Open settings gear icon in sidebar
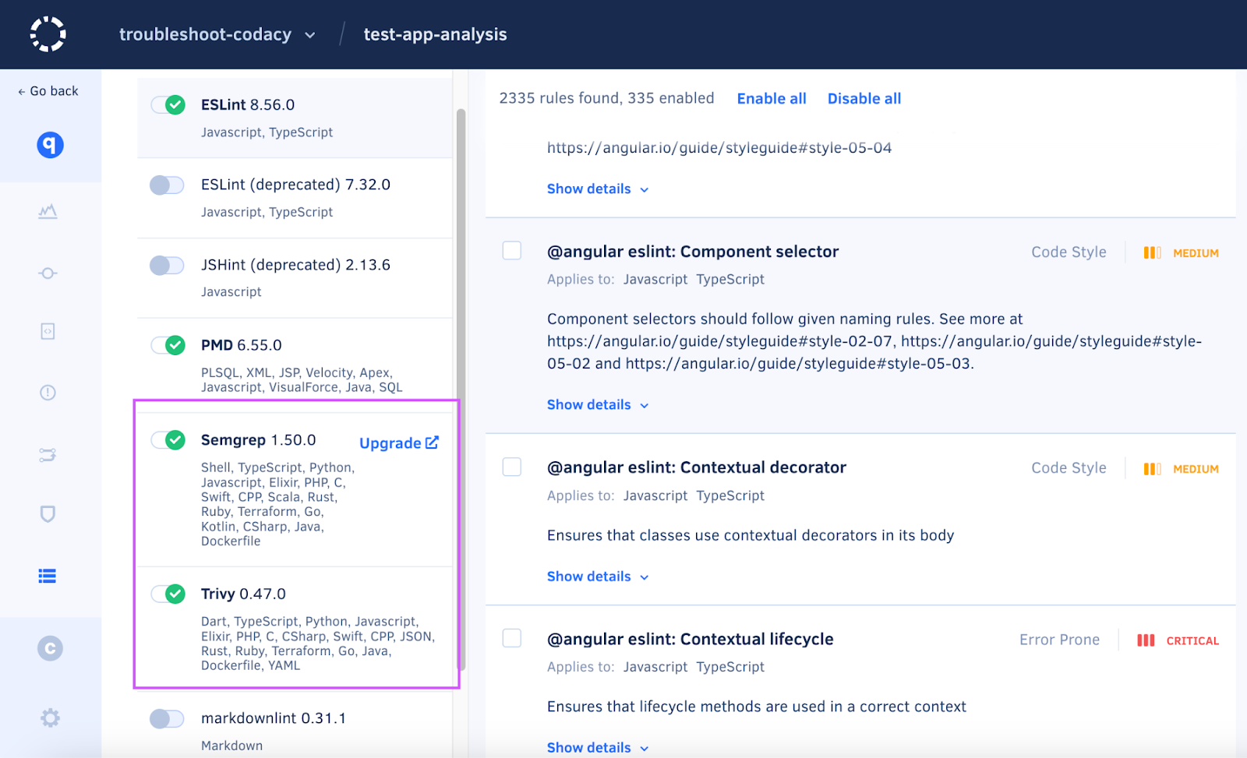The width and height of the screenshot is (1247, 758). tap(50, 717)
